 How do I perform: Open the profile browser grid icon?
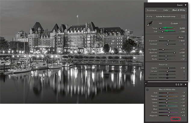[x=183, y=17]
